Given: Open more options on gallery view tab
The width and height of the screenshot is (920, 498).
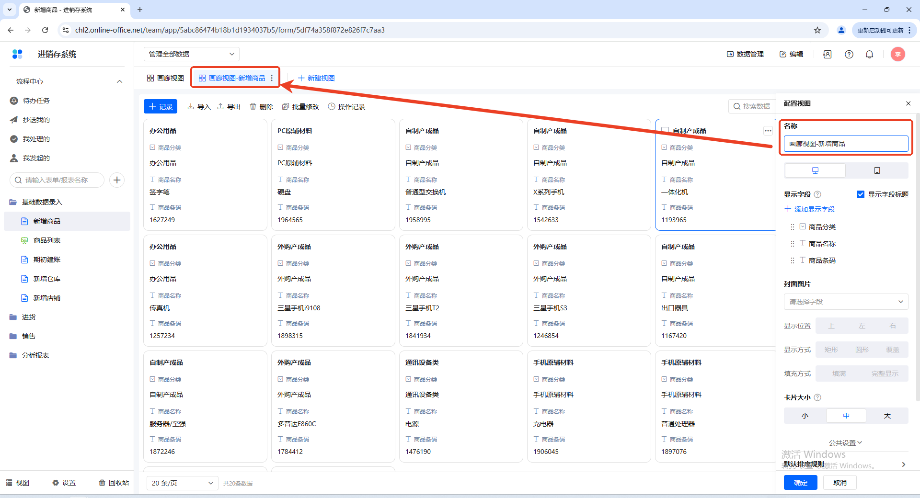Looking at the screenshot, I should [272, 78].
